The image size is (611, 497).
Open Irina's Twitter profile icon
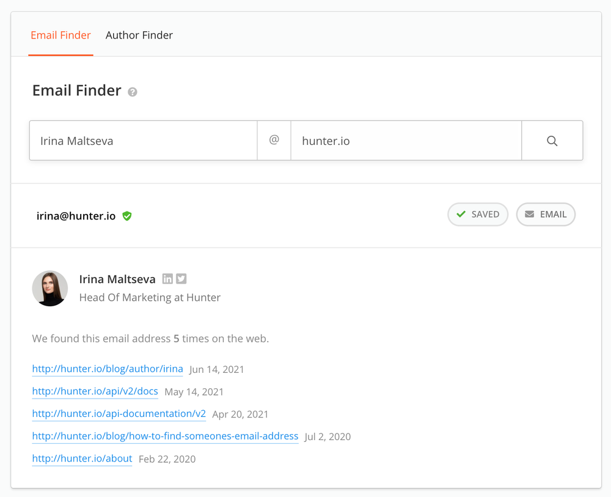[181, 279]
